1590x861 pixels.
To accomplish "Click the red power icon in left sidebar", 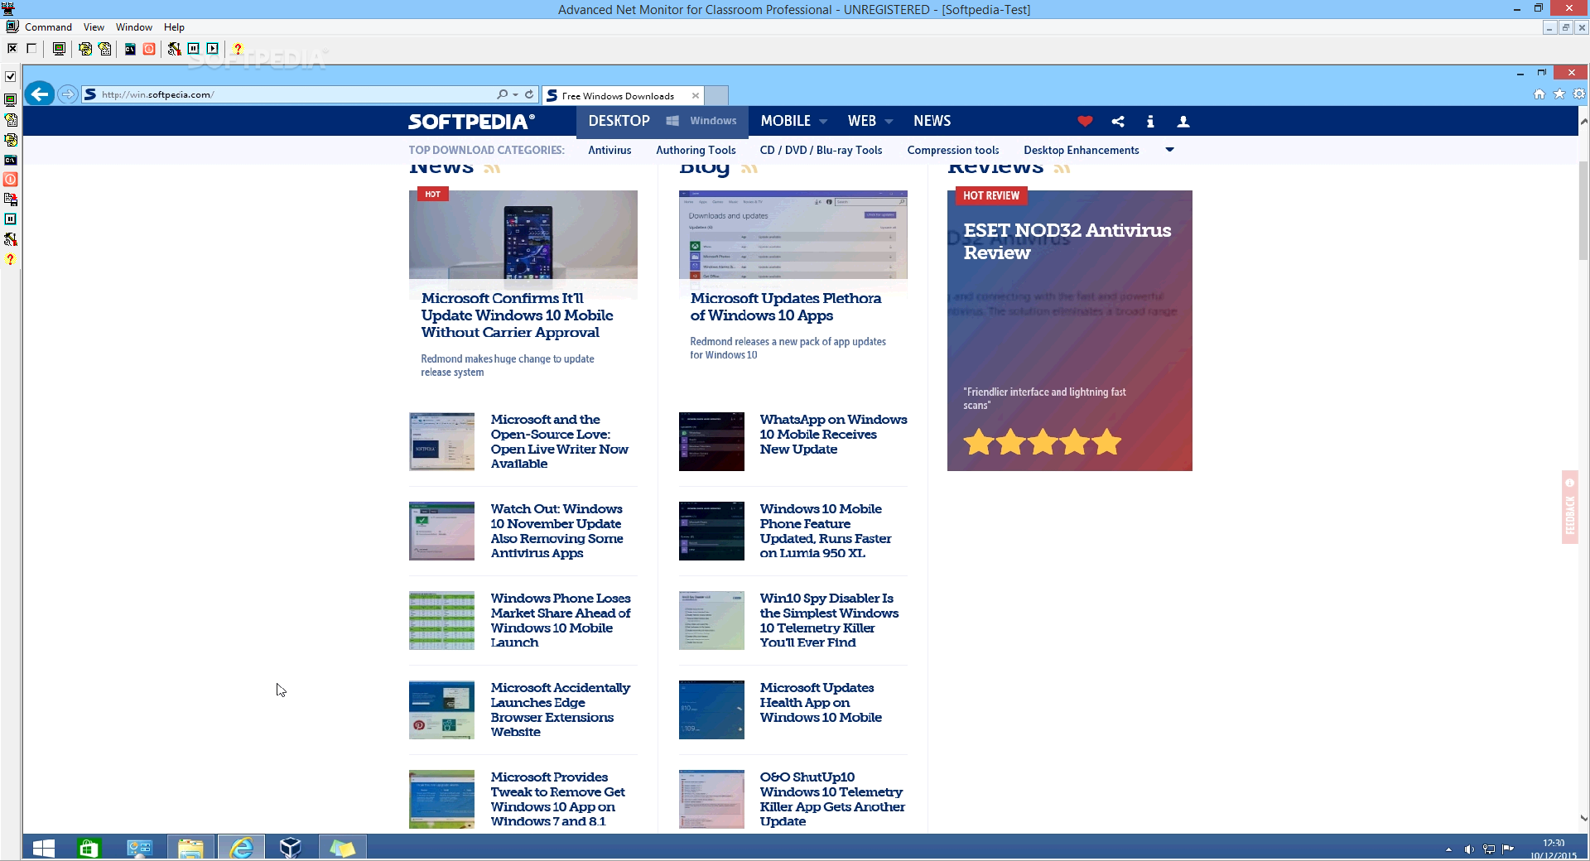I will [11, 179].
